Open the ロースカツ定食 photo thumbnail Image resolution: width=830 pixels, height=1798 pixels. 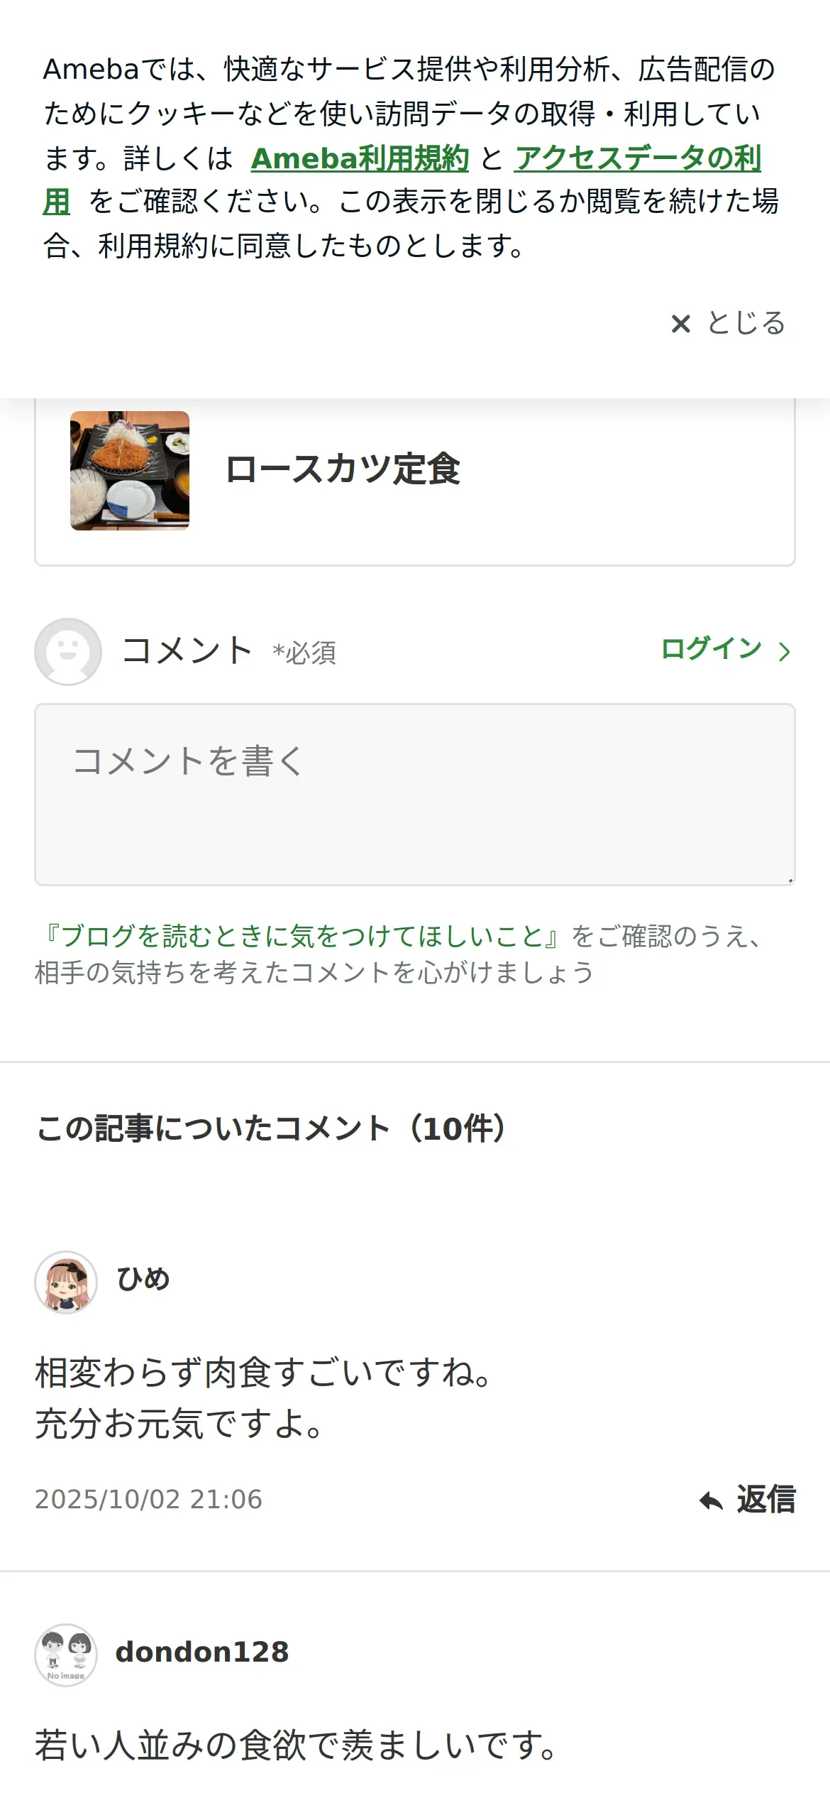pos(130,470)
